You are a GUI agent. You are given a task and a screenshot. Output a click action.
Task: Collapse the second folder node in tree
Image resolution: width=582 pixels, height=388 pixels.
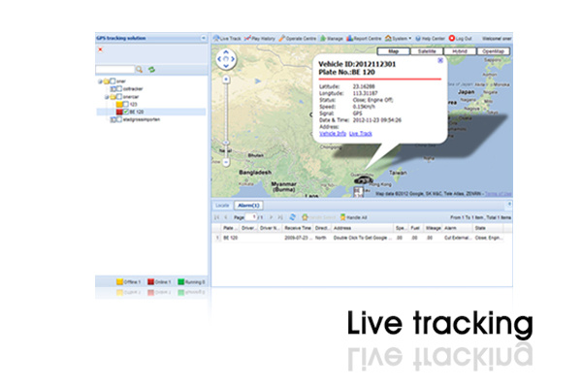[x=107, y=97]
